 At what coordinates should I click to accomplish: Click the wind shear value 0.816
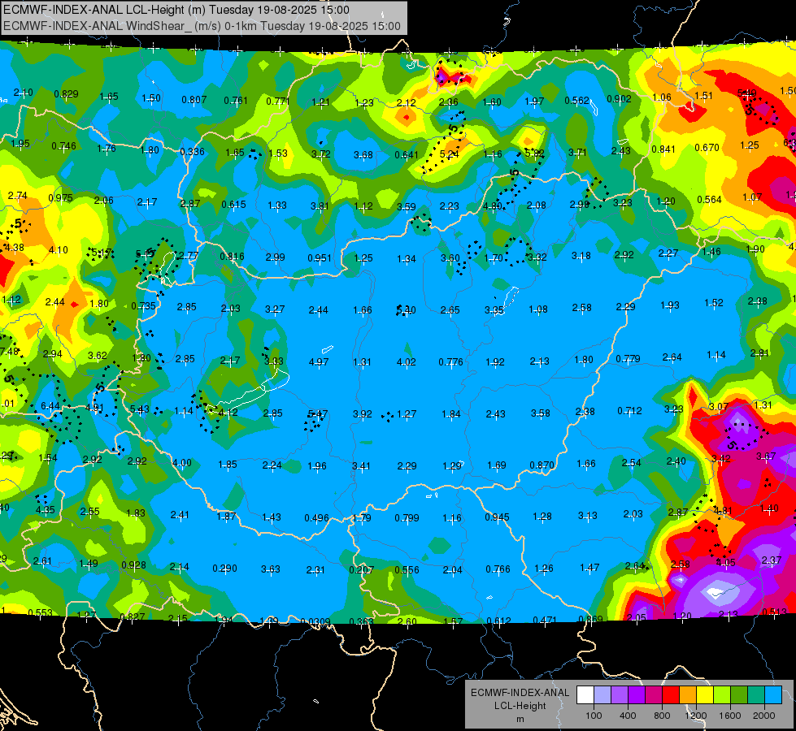(x=232, y=257)
